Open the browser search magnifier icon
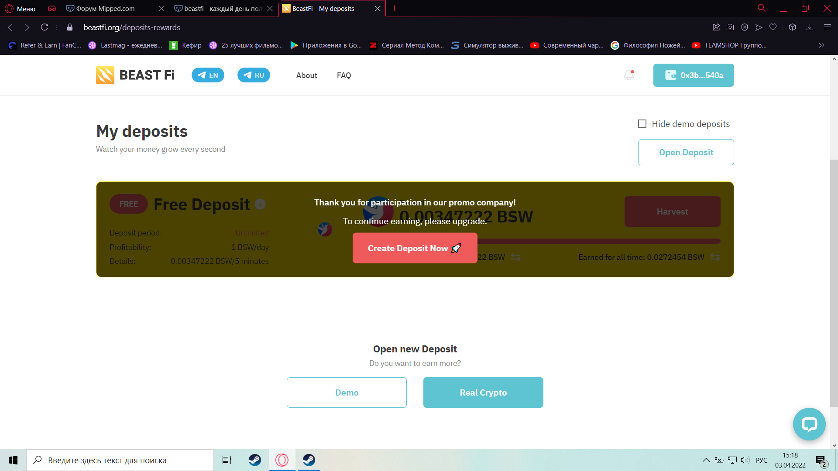 pos(762,8)
